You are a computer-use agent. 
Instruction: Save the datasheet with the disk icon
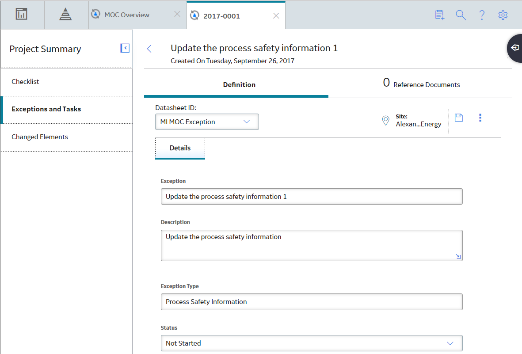(459, 118)
